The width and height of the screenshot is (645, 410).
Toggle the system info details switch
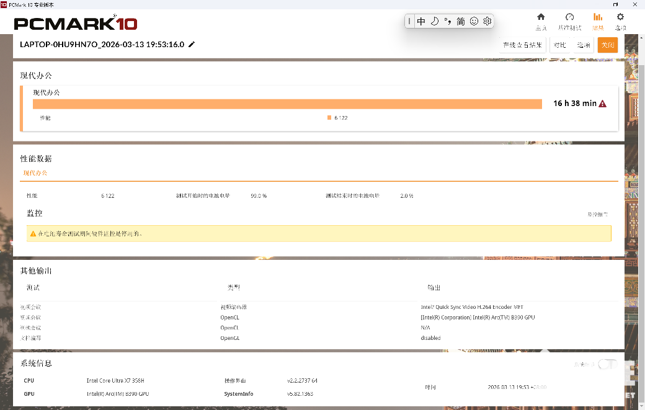tap(607, 364)
